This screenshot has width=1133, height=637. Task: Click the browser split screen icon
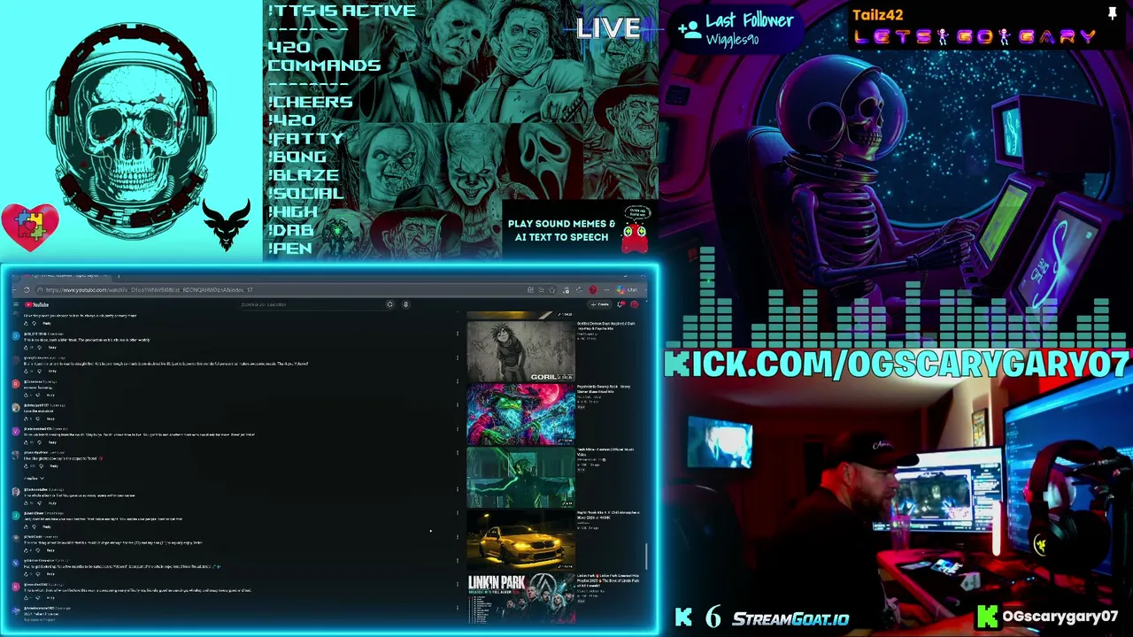click(x=530, y=290)
